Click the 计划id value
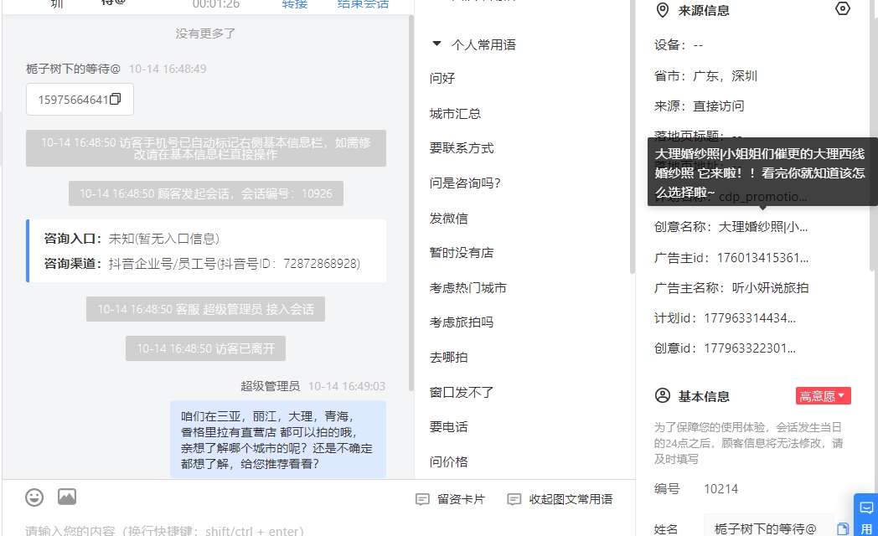 (750, 318)
